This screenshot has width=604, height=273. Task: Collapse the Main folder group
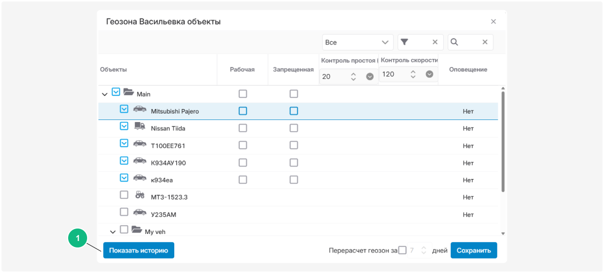point(105,94)
